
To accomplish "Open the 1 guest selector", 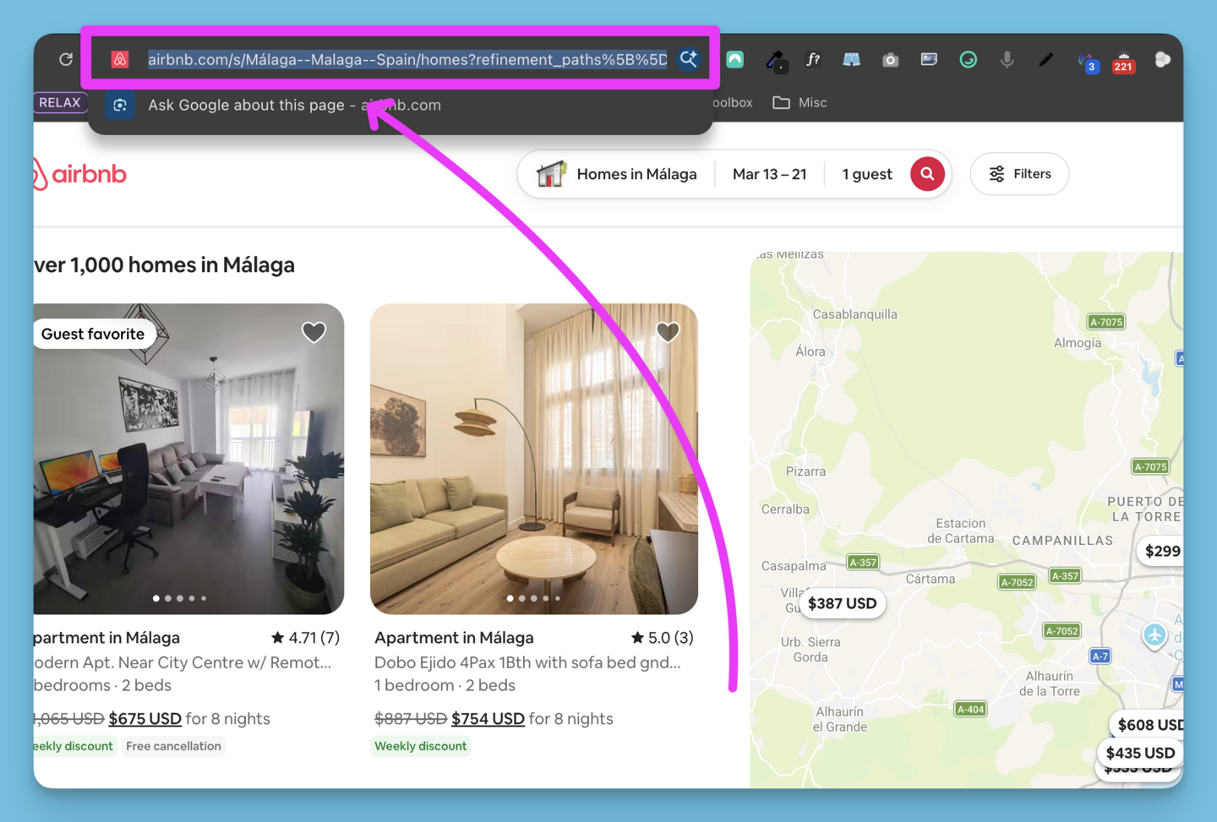I will (x=866, y=173).
